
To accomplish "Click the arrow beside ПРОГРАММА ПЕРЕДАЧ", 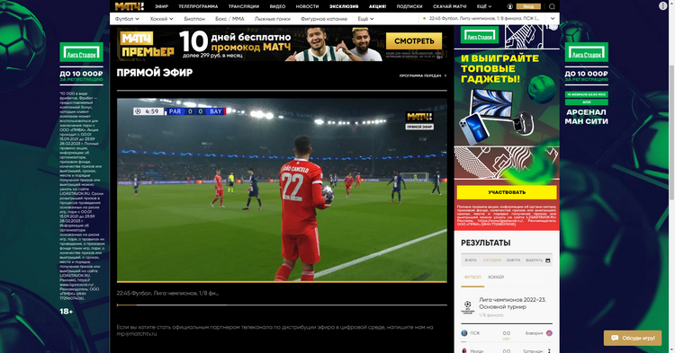I will click(445, 75).
